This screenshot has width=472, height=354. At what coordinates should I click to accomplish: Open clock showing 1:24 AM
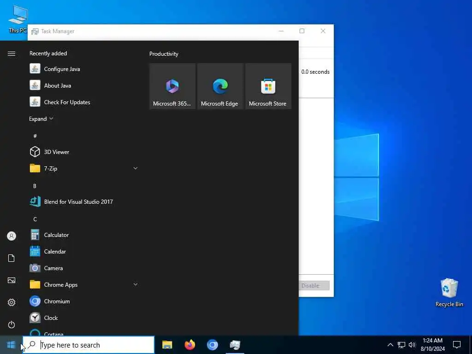tap(432, 345)
